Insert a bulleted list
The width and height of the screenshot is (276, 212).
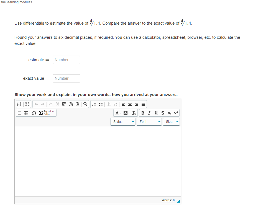[101, 104]
